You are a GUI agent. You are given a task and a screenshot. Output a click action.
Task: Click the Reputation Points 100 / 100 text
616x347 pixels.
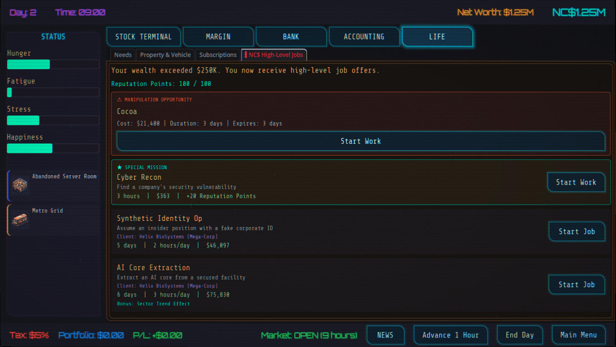161,84
